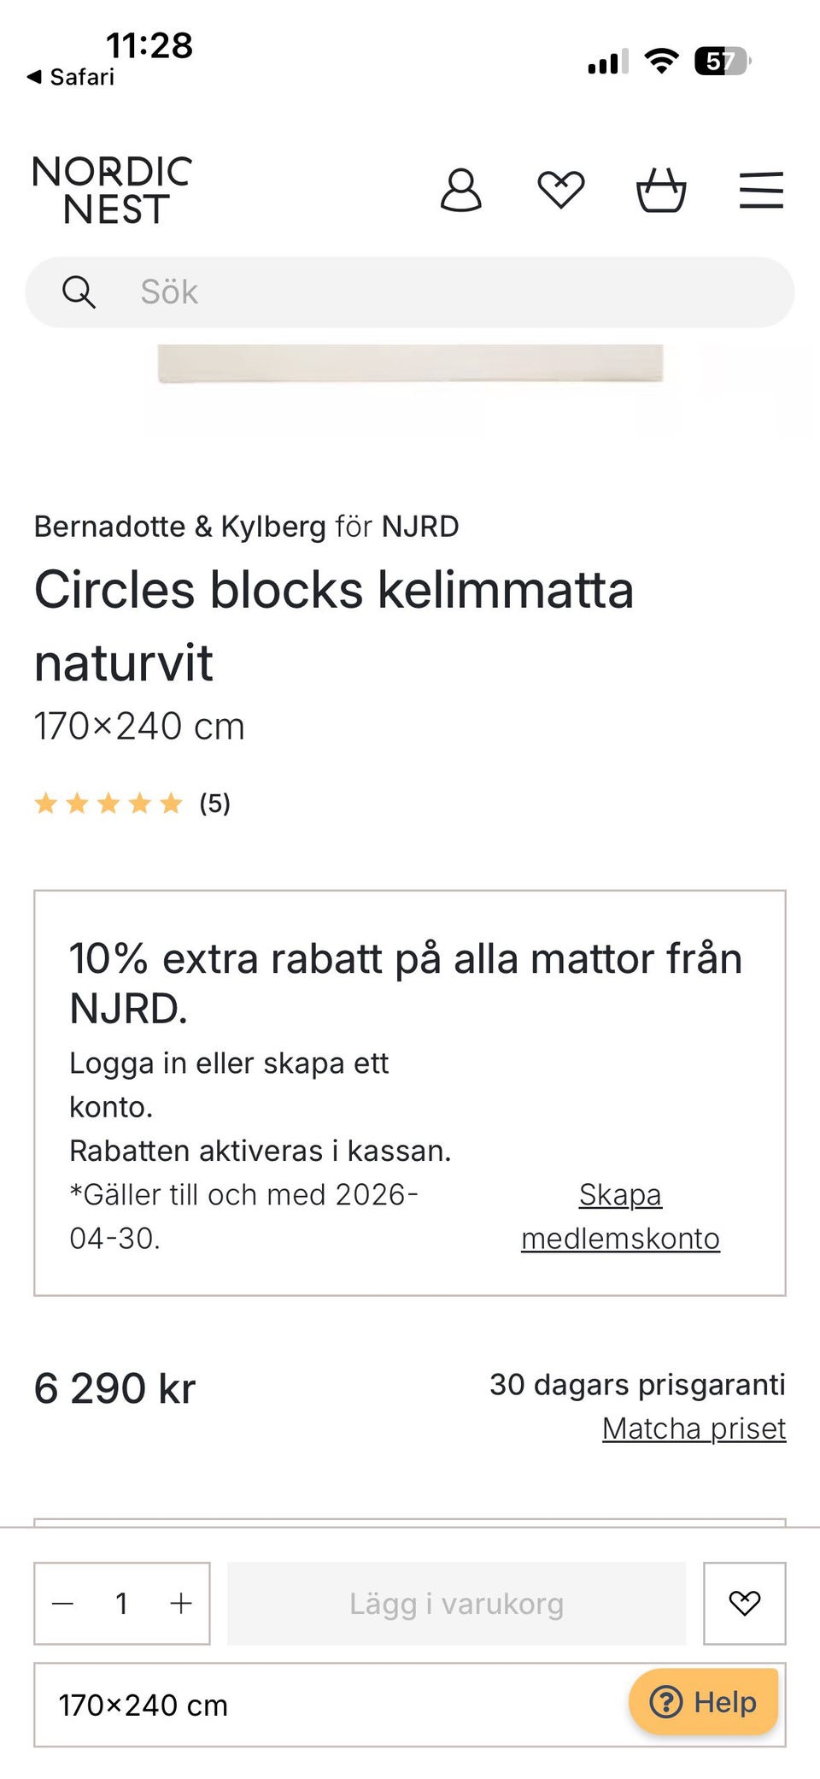The image size is (820, 1779).
Task: Open the wishlist heart in header
Action: click(x=560, y=190)
